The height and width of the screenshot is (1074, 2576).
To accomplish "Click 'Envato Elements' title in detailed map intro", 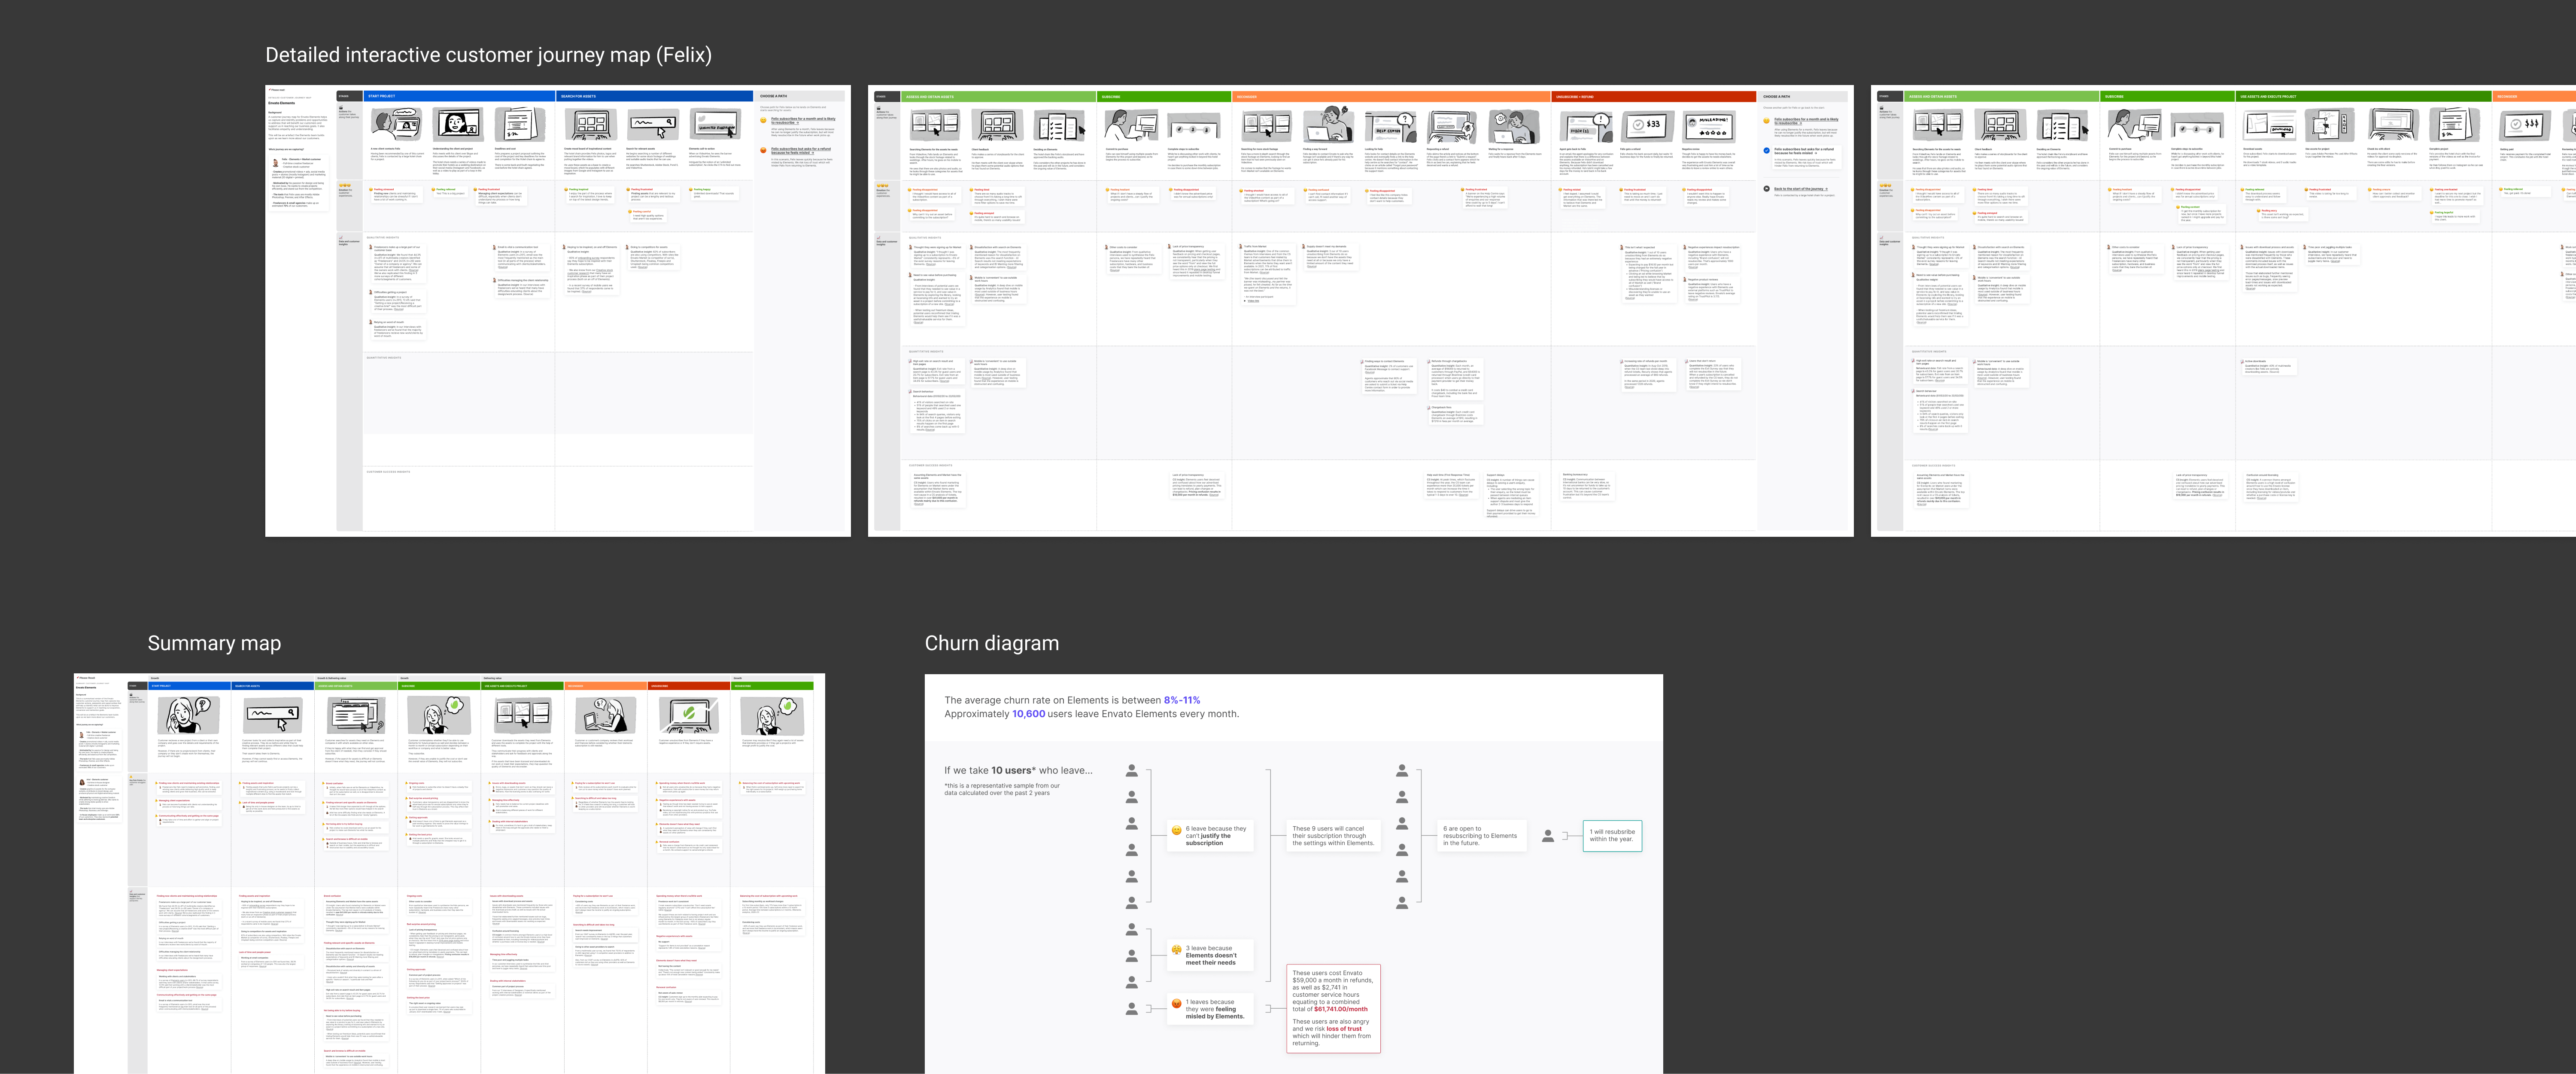I will [282, 103].
